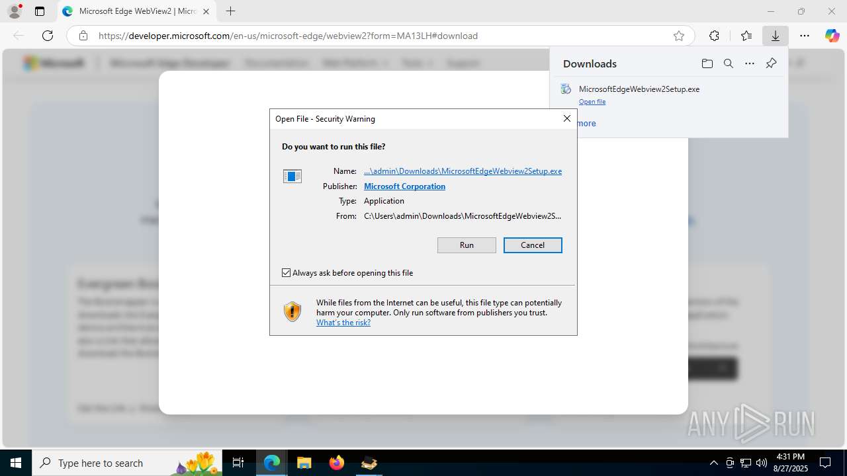
Task: Open the downloads folder icon
Action: [707, 63]
